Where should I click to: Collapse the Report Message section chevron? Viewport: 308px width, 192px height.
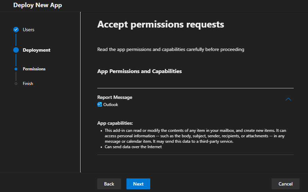(288, 100)
